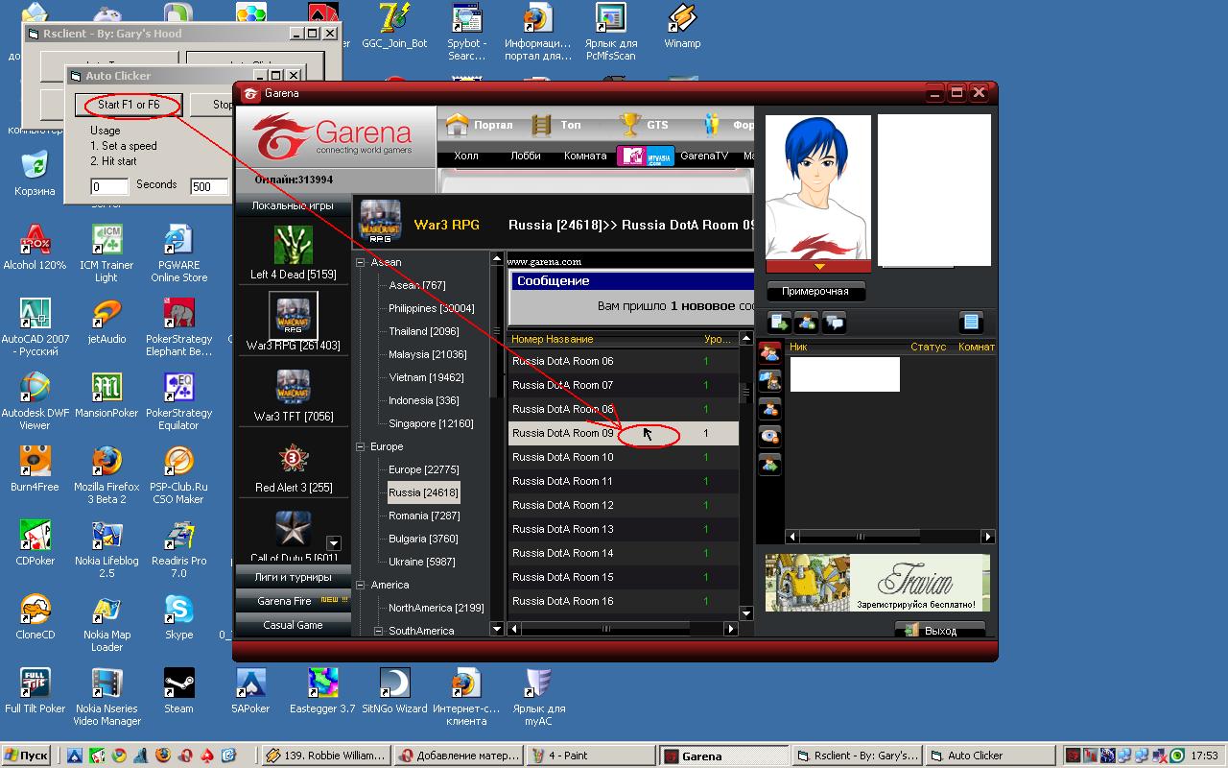Open Лиги и турниры section
1228x768 pixels.
pos(294,577)
